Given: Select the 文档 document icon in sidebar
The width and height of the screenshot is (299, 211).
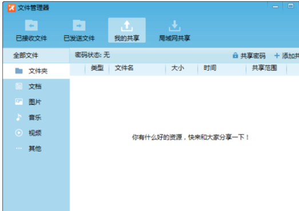Looking at the screenshot, I should tap(19, 86).
